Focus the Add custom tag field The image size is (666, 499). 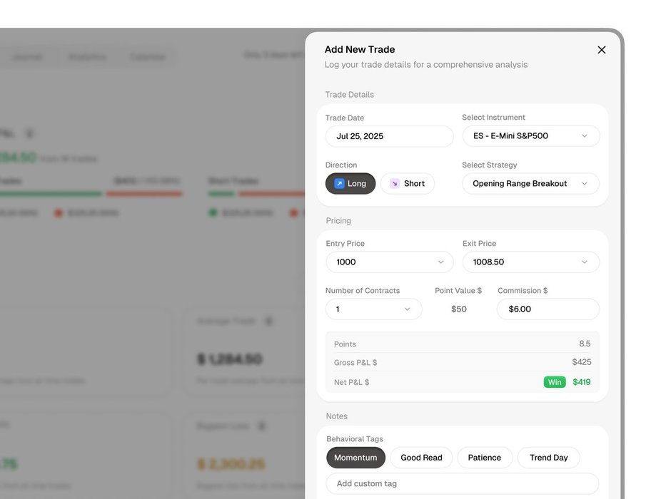coord(463,483)
